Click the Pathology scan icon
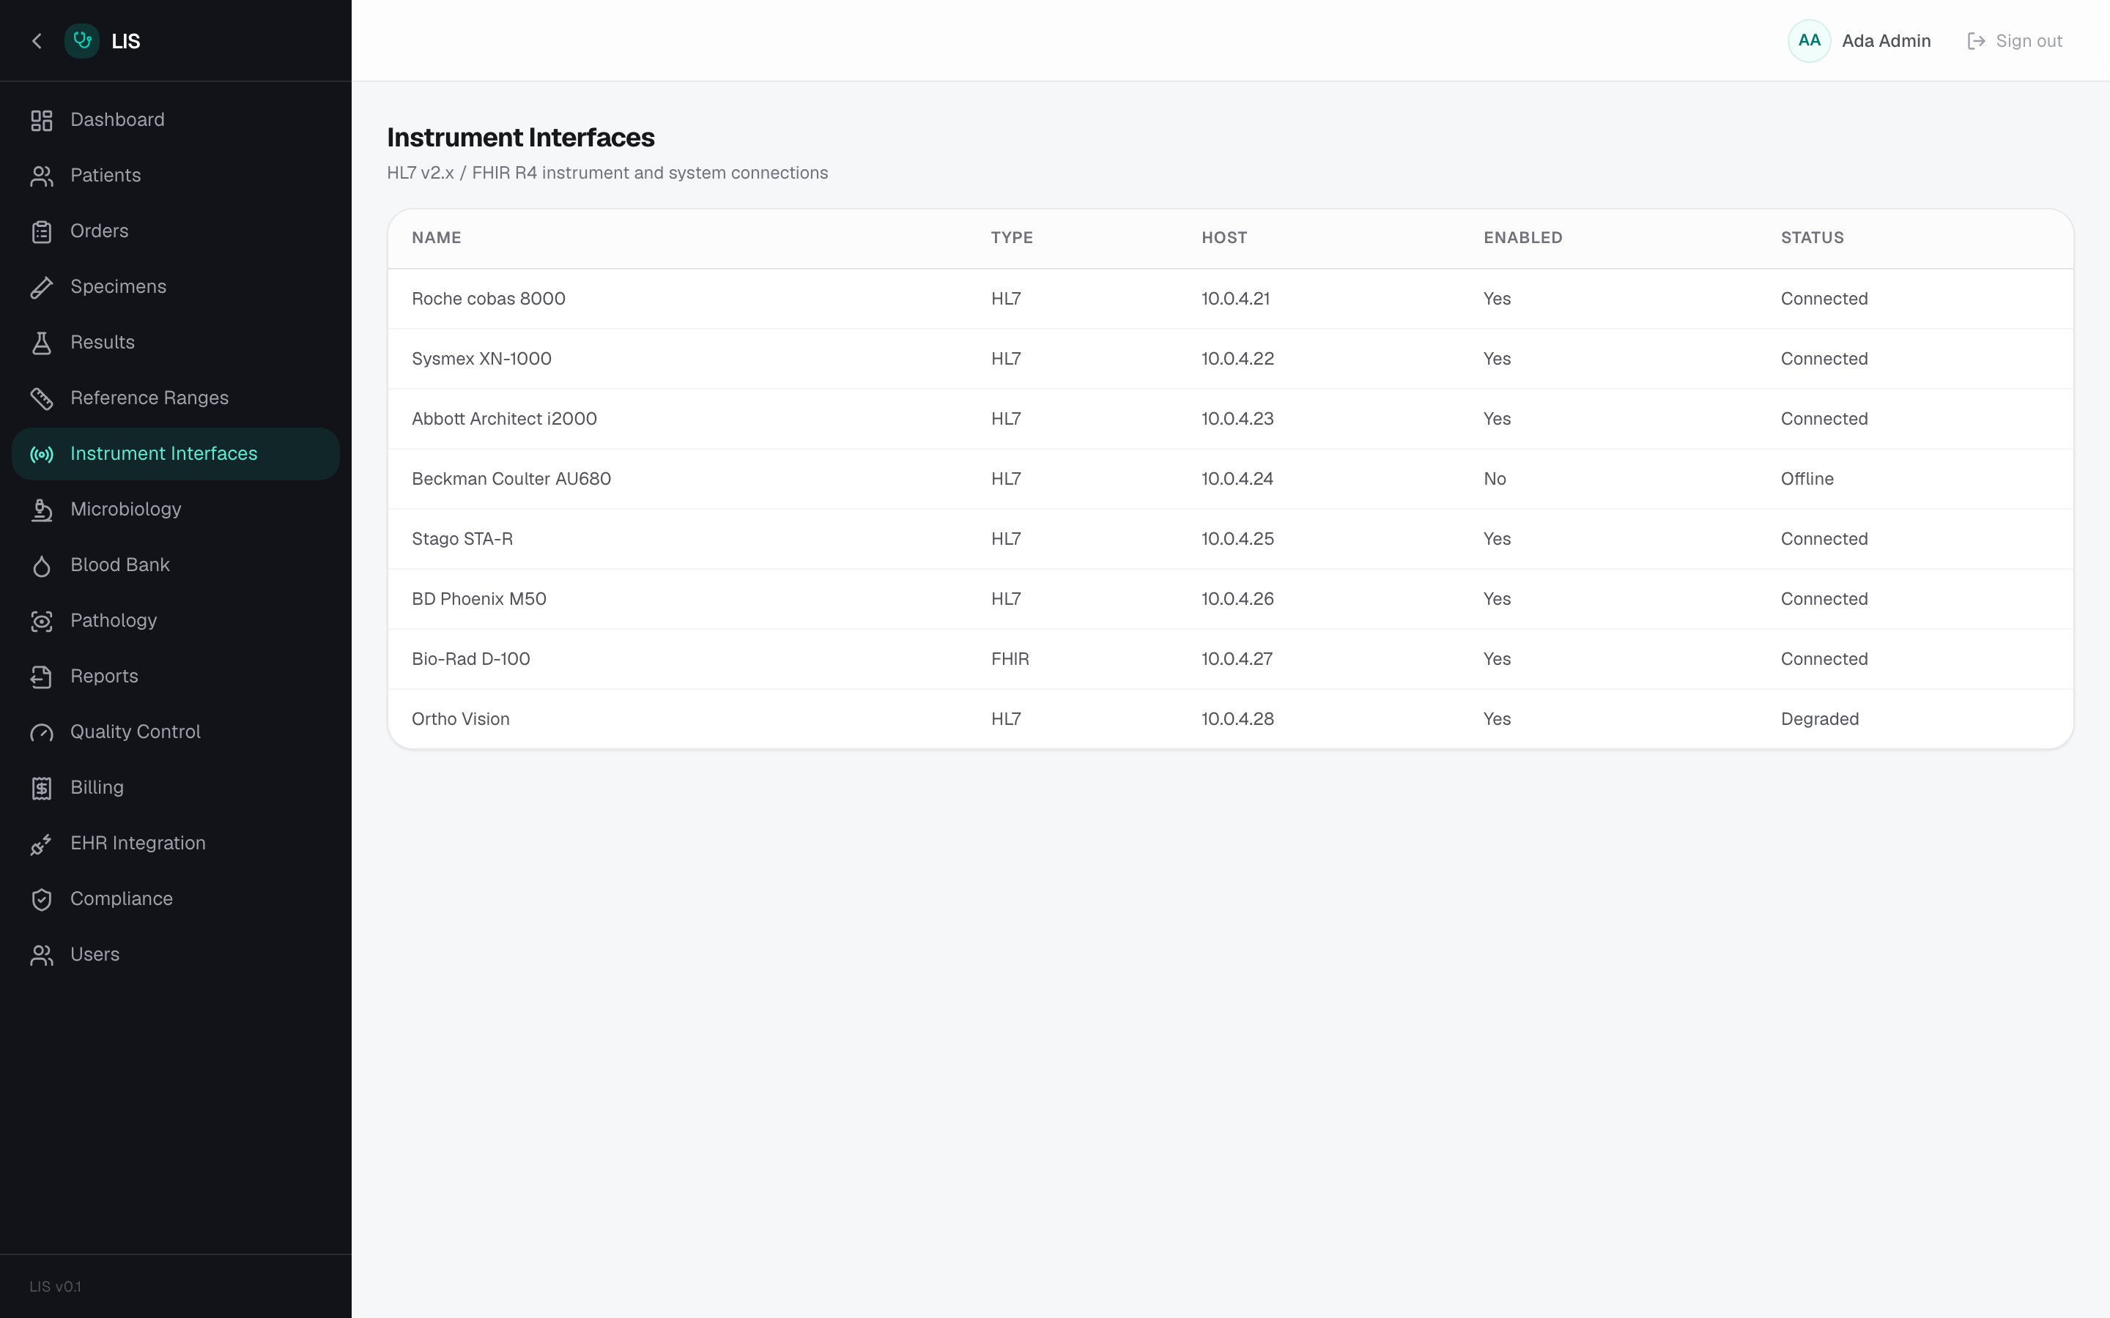 (42, 622)
